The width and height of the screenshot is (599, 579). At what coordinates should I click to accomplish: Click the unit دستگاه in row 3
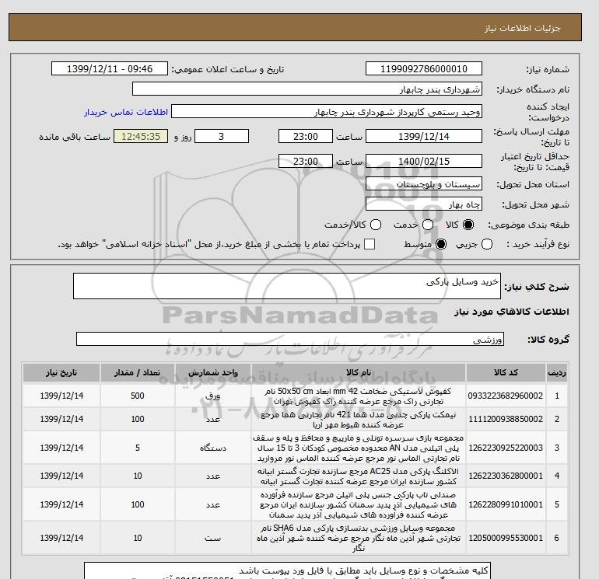[213, 448]
